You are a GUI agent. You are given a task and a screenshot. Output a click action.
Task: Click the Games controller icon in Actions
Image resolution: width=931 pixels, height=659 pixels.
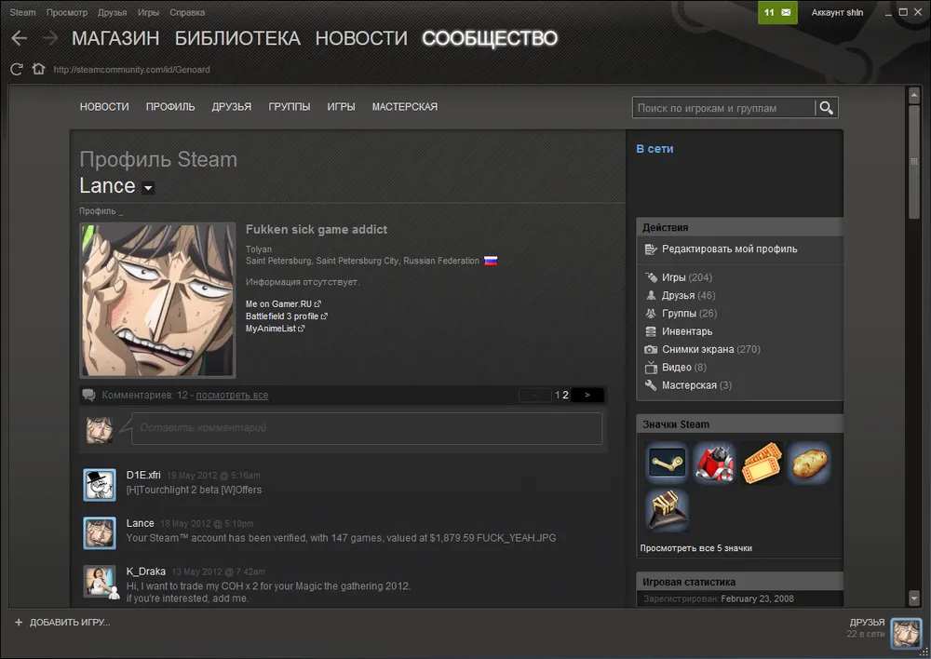pyautogui.click(x=651, y=277)
